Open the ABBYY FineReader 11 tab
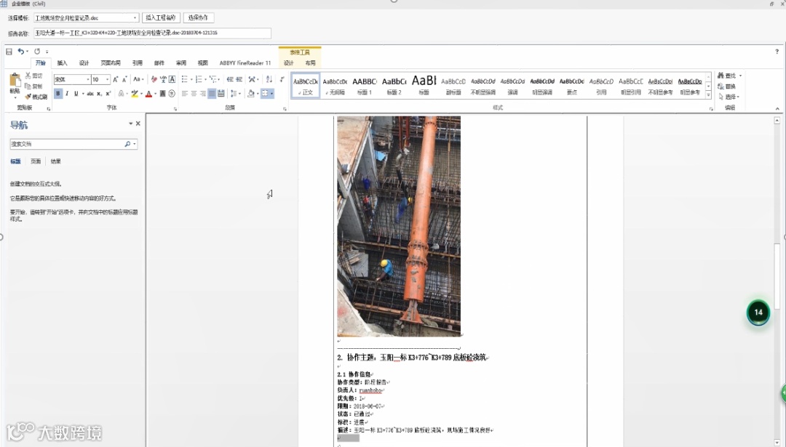786x447 pixels. point(245,63)
